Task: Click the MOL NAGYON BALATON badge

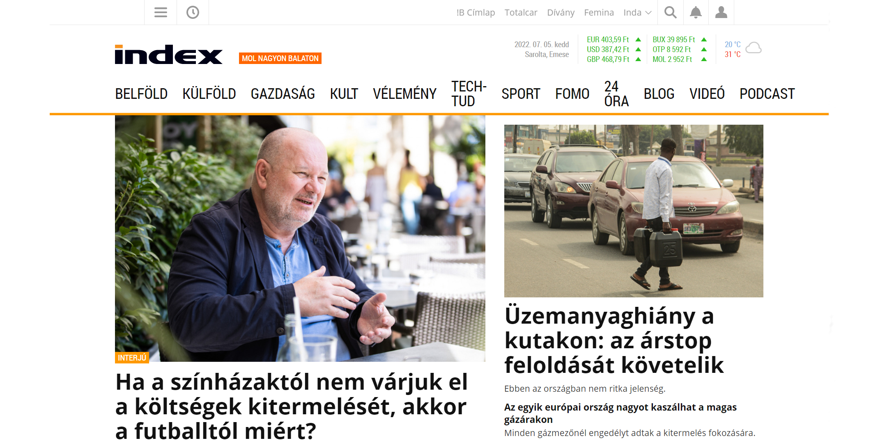Action: pyautogui.click(x=280, y=58)
